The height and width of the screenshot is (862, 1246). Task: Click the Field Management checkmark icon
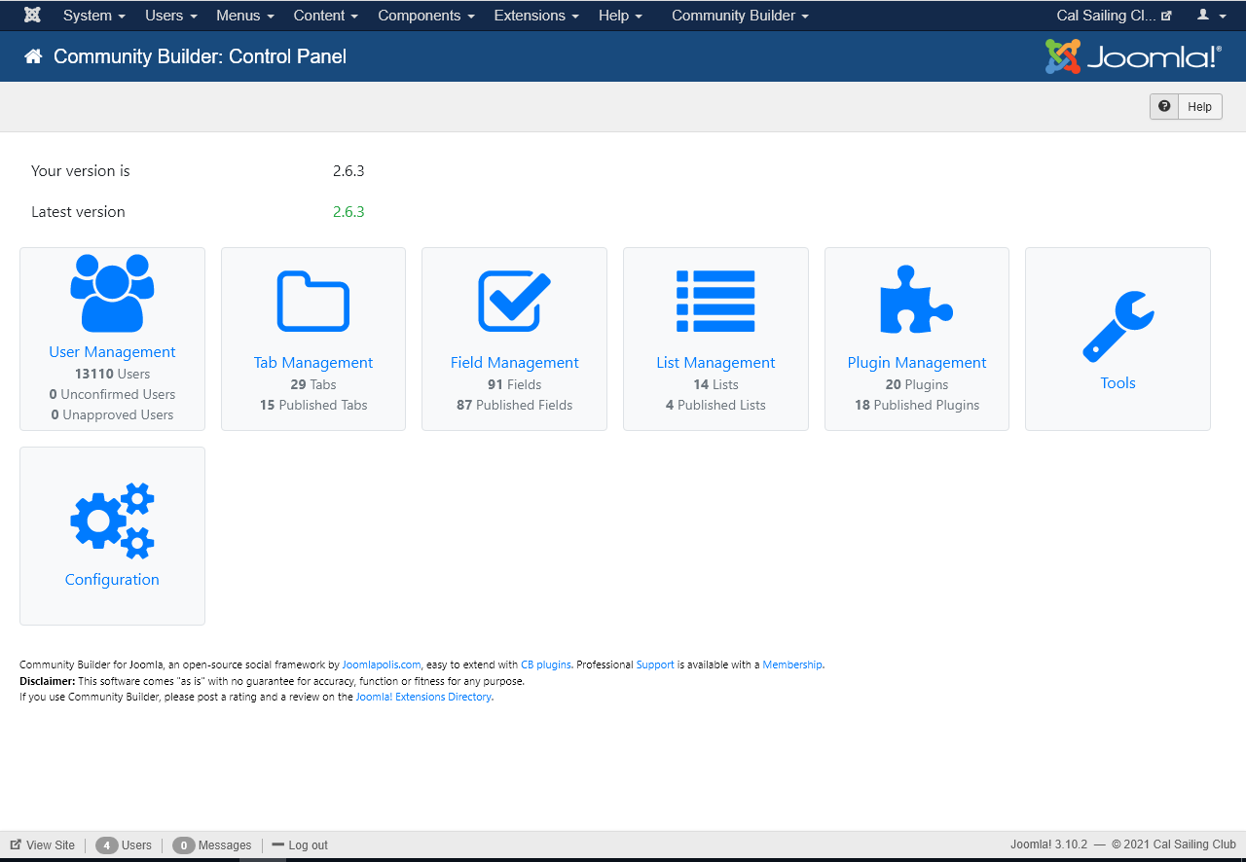click(x=514, y=301)
